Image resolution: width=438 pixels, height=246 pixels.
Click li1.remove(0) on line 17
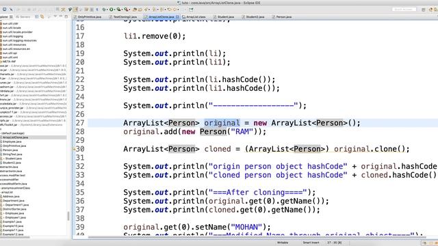click(x=155, y=36)
